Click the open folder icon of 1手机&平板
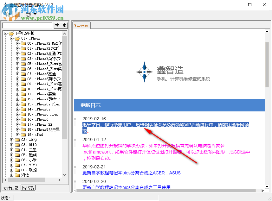Screen dimensions: 272x201 coord(11,33)
